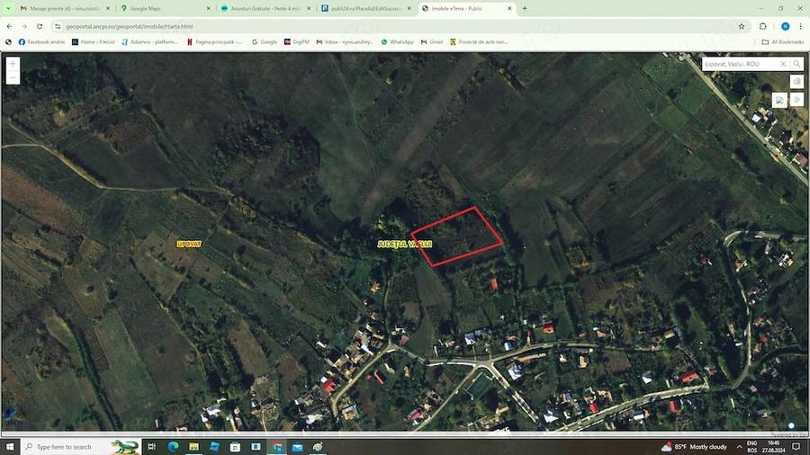
Task: Bookmark this page with the star icon
Action: click(x=742, y=26)
